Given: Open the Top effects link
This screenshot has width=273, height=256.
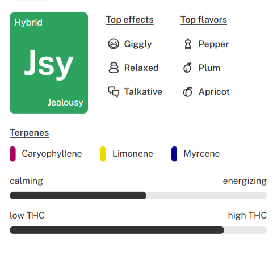Looking at the screenshot, I should 129,20.
